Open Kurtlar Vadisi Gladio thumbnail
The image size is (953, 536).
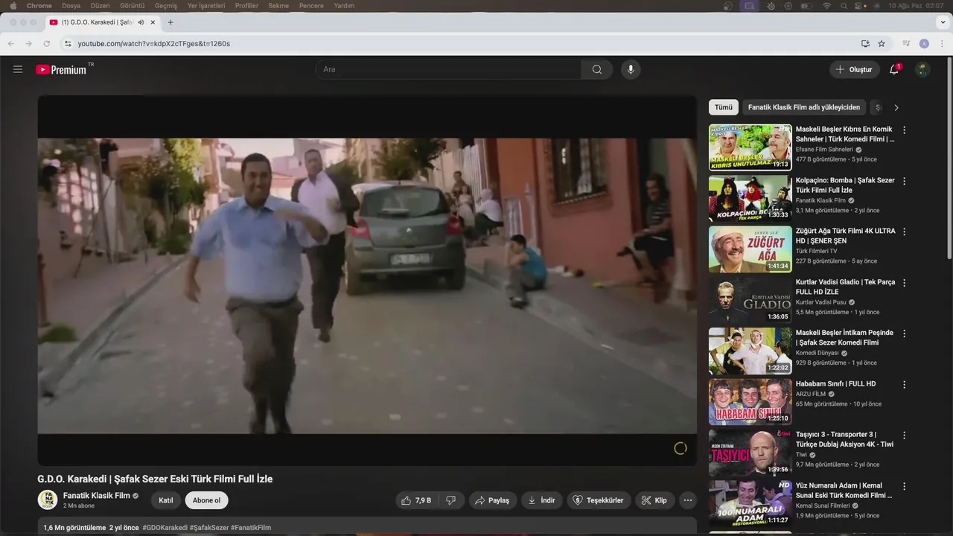coord(750,300)
